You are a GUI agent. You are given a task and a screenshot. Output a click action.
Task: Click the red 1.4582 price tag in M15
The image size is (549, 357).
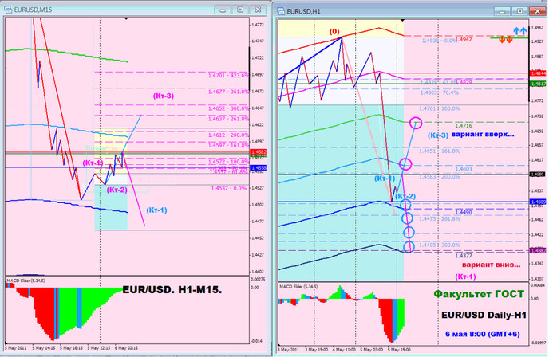[x=258, y=152]
